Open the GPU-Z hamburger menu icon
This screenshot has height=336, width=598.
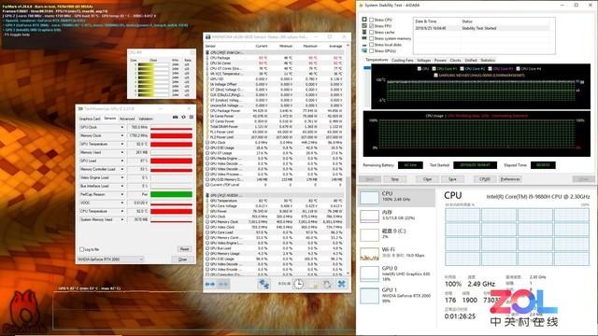click(192, 117)
